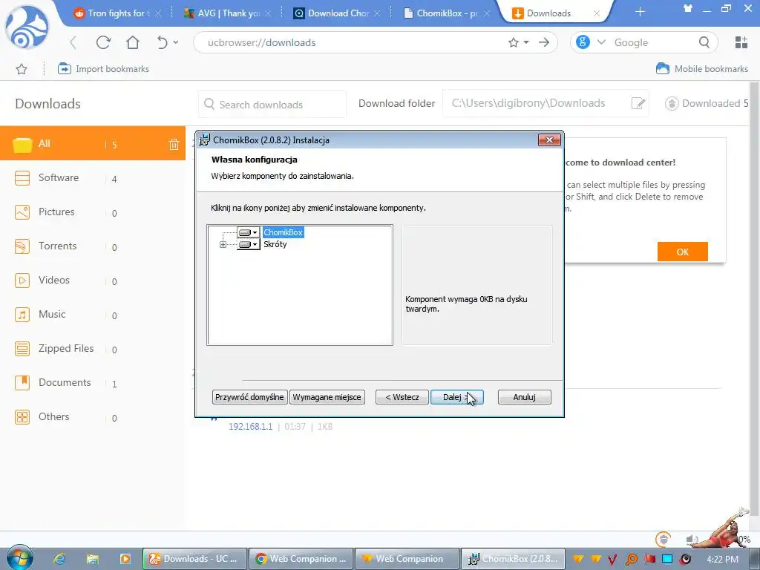
Task: Click the go arrow in address bar
Action: pyautogui.click(x=544, y=42)
